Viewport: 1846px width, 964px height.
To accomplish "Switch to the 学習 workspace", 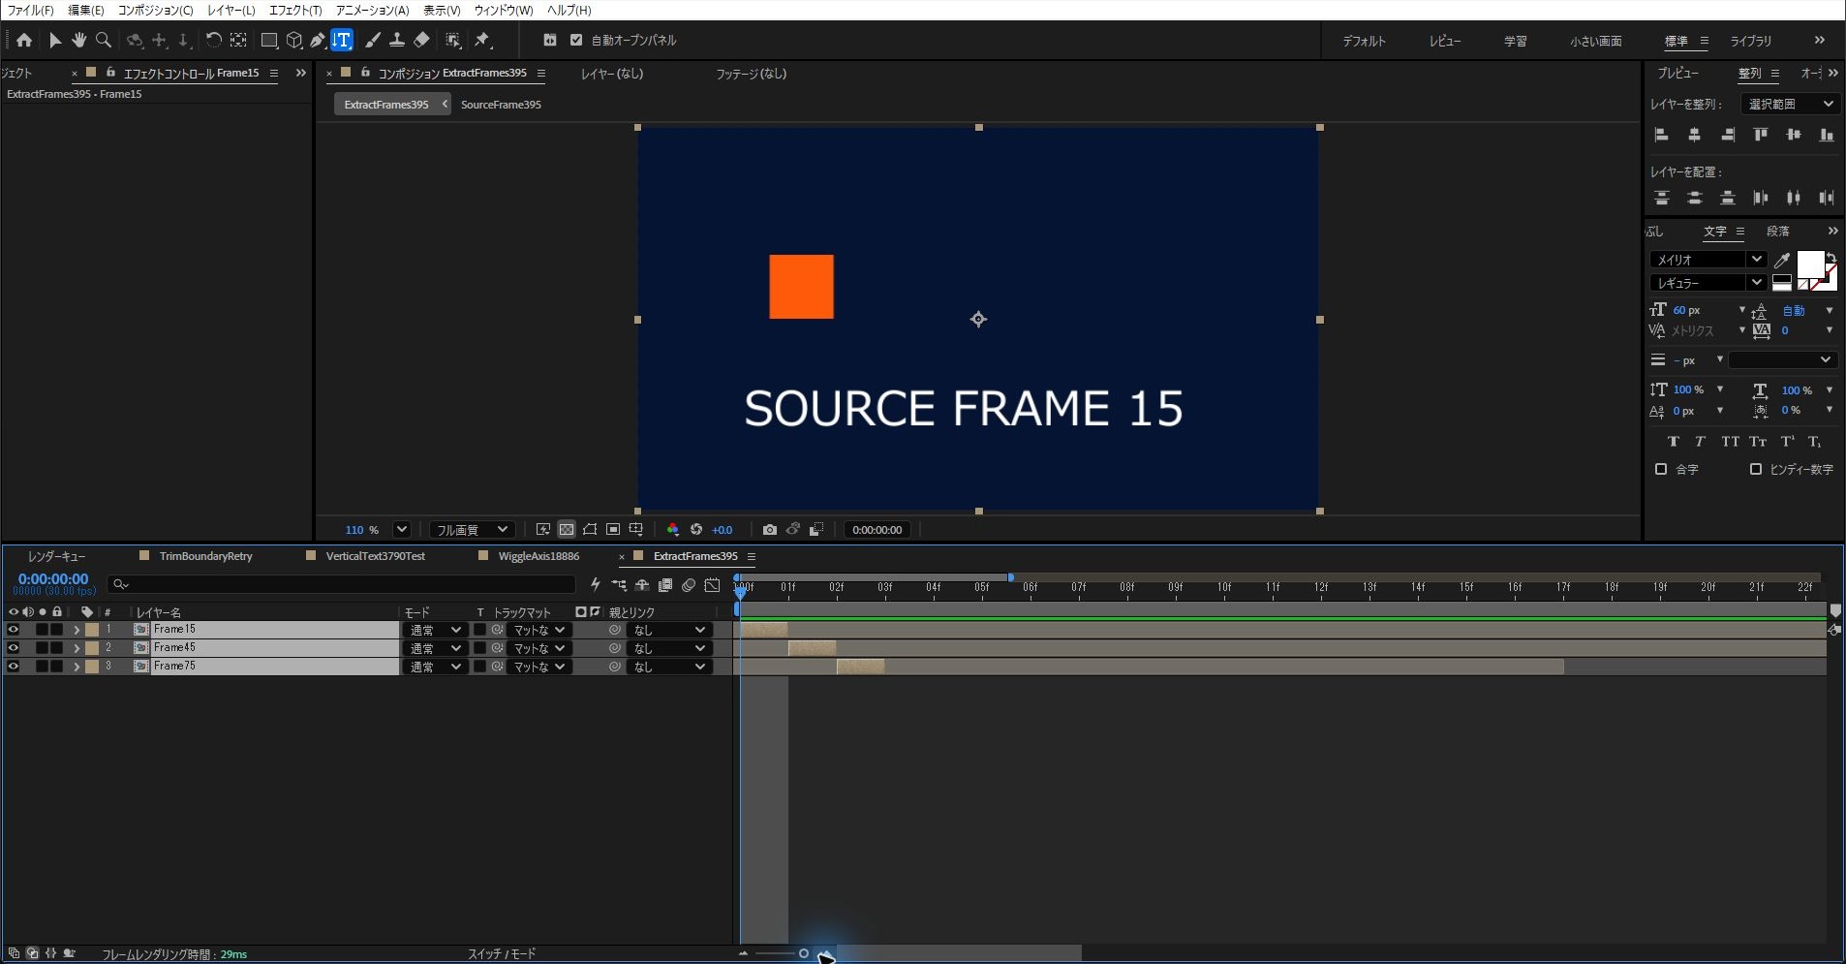I will [x=1516, y=41].
